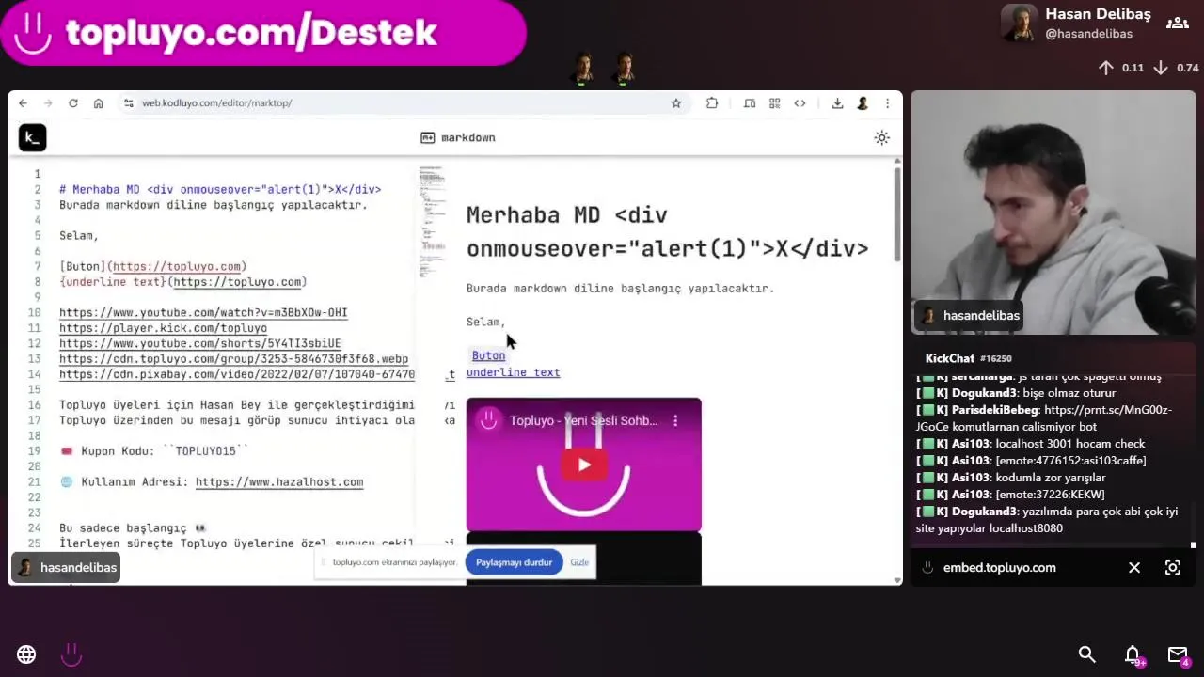The width and height of the screenshot is (1204, 677).
Task: Open the notifications bell
Action: pyautogui.click(x=1133, y=654)
